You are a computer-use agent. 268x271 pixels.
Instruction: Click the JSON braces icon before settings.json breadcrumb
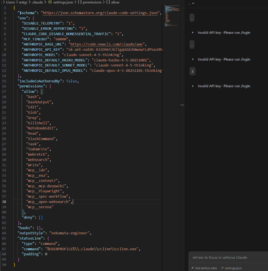coord(50,2)
